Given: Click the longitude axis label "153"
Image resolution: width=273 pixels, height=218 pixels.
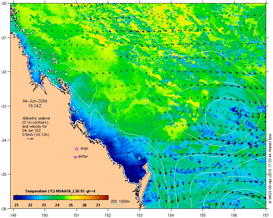Looking at the screenshot, I should point(140,215).
